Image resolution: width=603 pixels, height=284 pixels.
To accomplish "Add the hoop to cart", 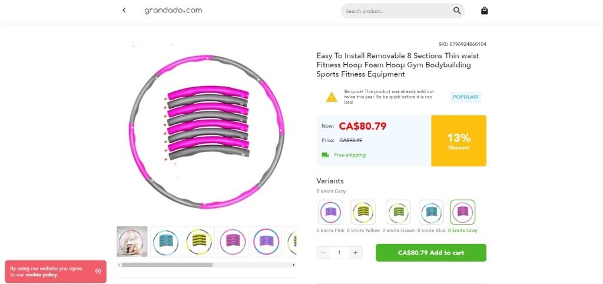I will [431, 253].
